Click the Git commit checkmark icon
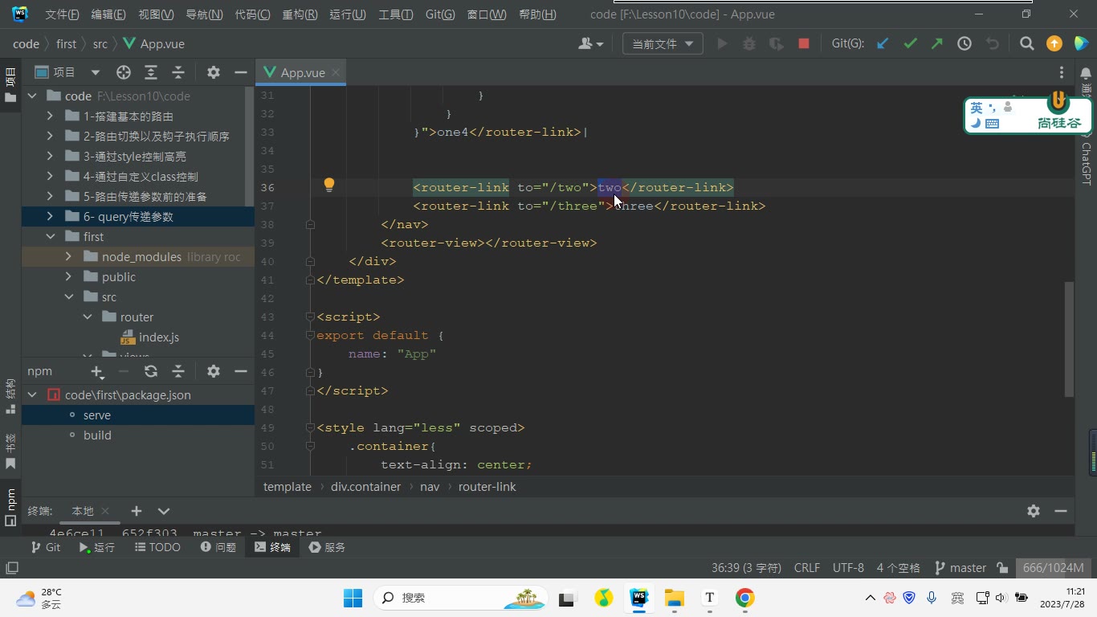Viewport: 1097px width, 617px height. [x=910, y=44]
